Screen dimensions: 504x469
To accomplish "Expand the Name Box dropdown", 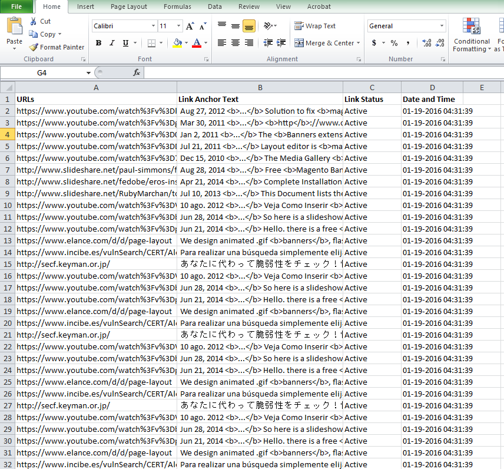I will [x=88, y=73].
